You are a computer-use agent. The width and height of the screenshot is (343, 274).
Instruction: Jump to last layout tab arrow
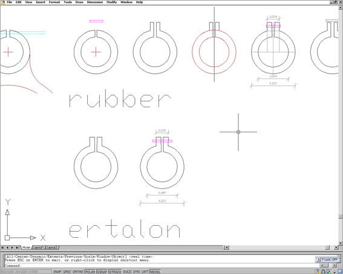tap(17, 247)
